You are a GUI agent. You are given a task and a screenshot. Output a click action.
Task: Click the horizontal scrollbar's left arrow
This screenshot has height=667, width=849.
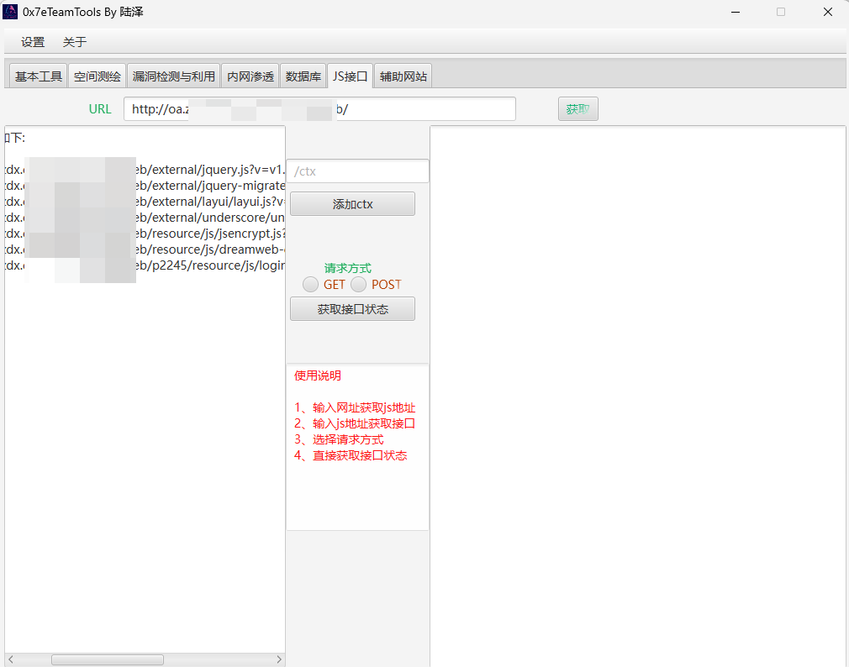click(x=11, y=660)
